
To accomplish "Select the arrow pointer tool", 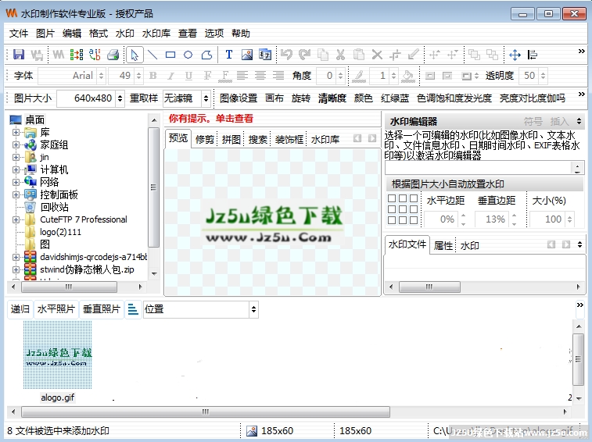I will pyautogui.click(x=134, y=55).
